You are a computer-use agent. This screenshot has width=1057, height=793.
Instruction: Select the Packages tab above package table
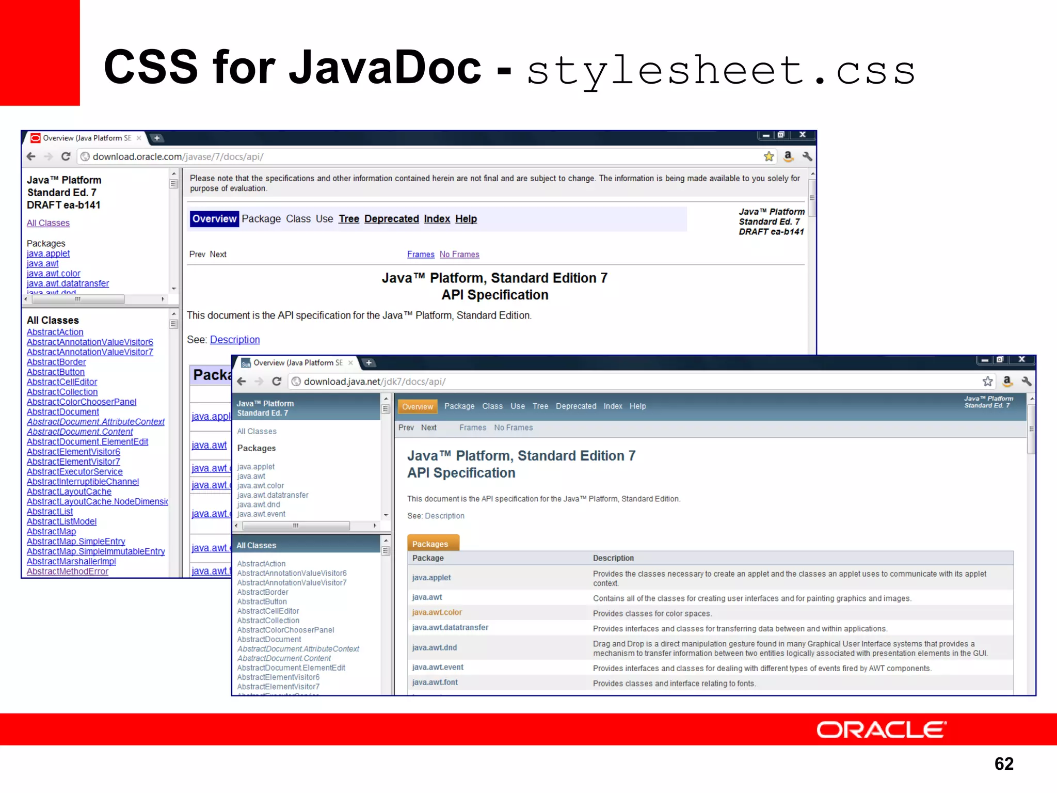433,543
